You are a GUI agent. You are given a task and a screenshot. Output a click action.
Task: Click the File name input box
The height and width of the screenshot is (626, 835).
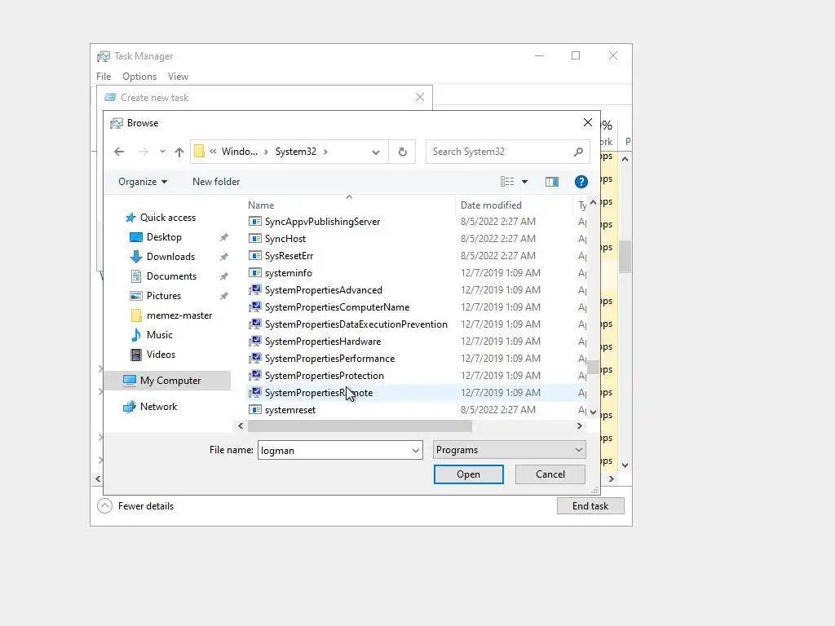point(334,450)
